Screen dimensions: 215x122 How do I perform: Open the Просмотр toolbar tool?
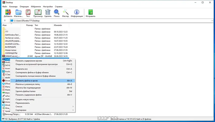38,13
